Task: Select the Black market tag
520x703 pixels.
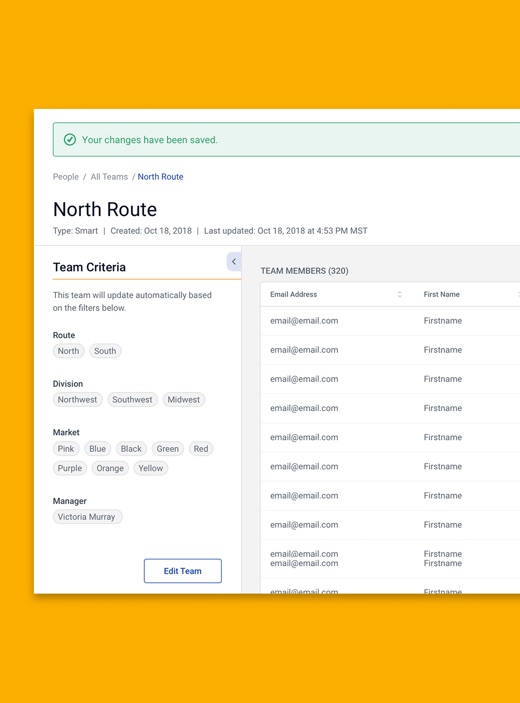Action: (x=131, y=449)
